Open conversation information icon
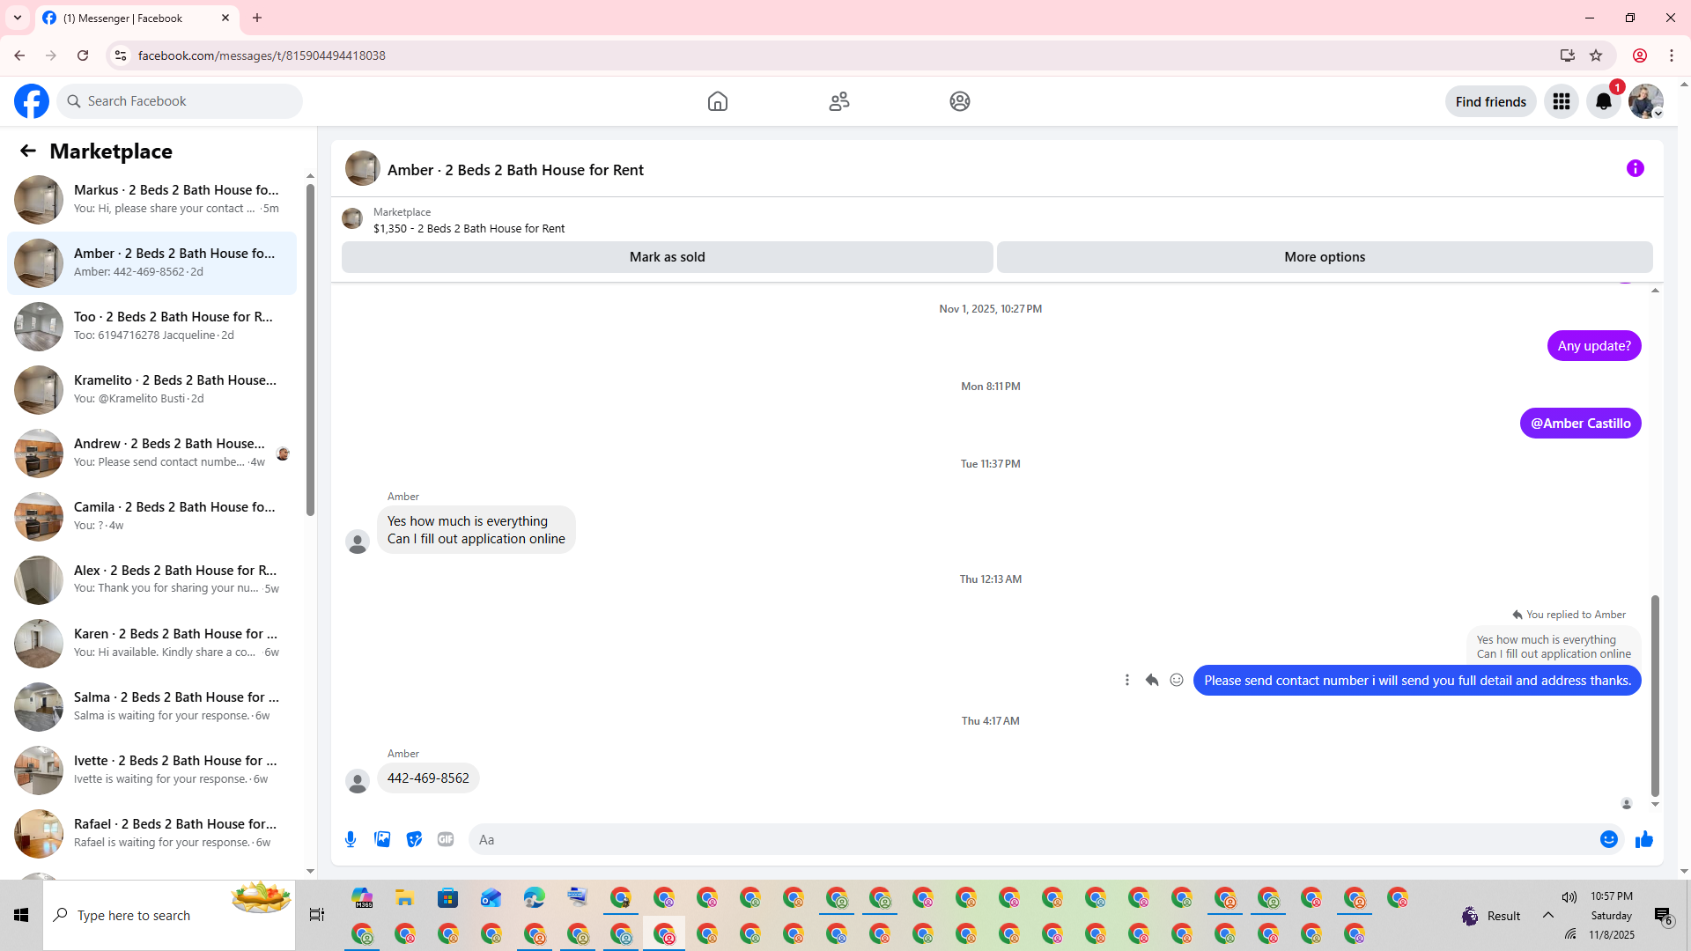Image resolution: width=1691 pixels, height=951 pixels. 1635,168
